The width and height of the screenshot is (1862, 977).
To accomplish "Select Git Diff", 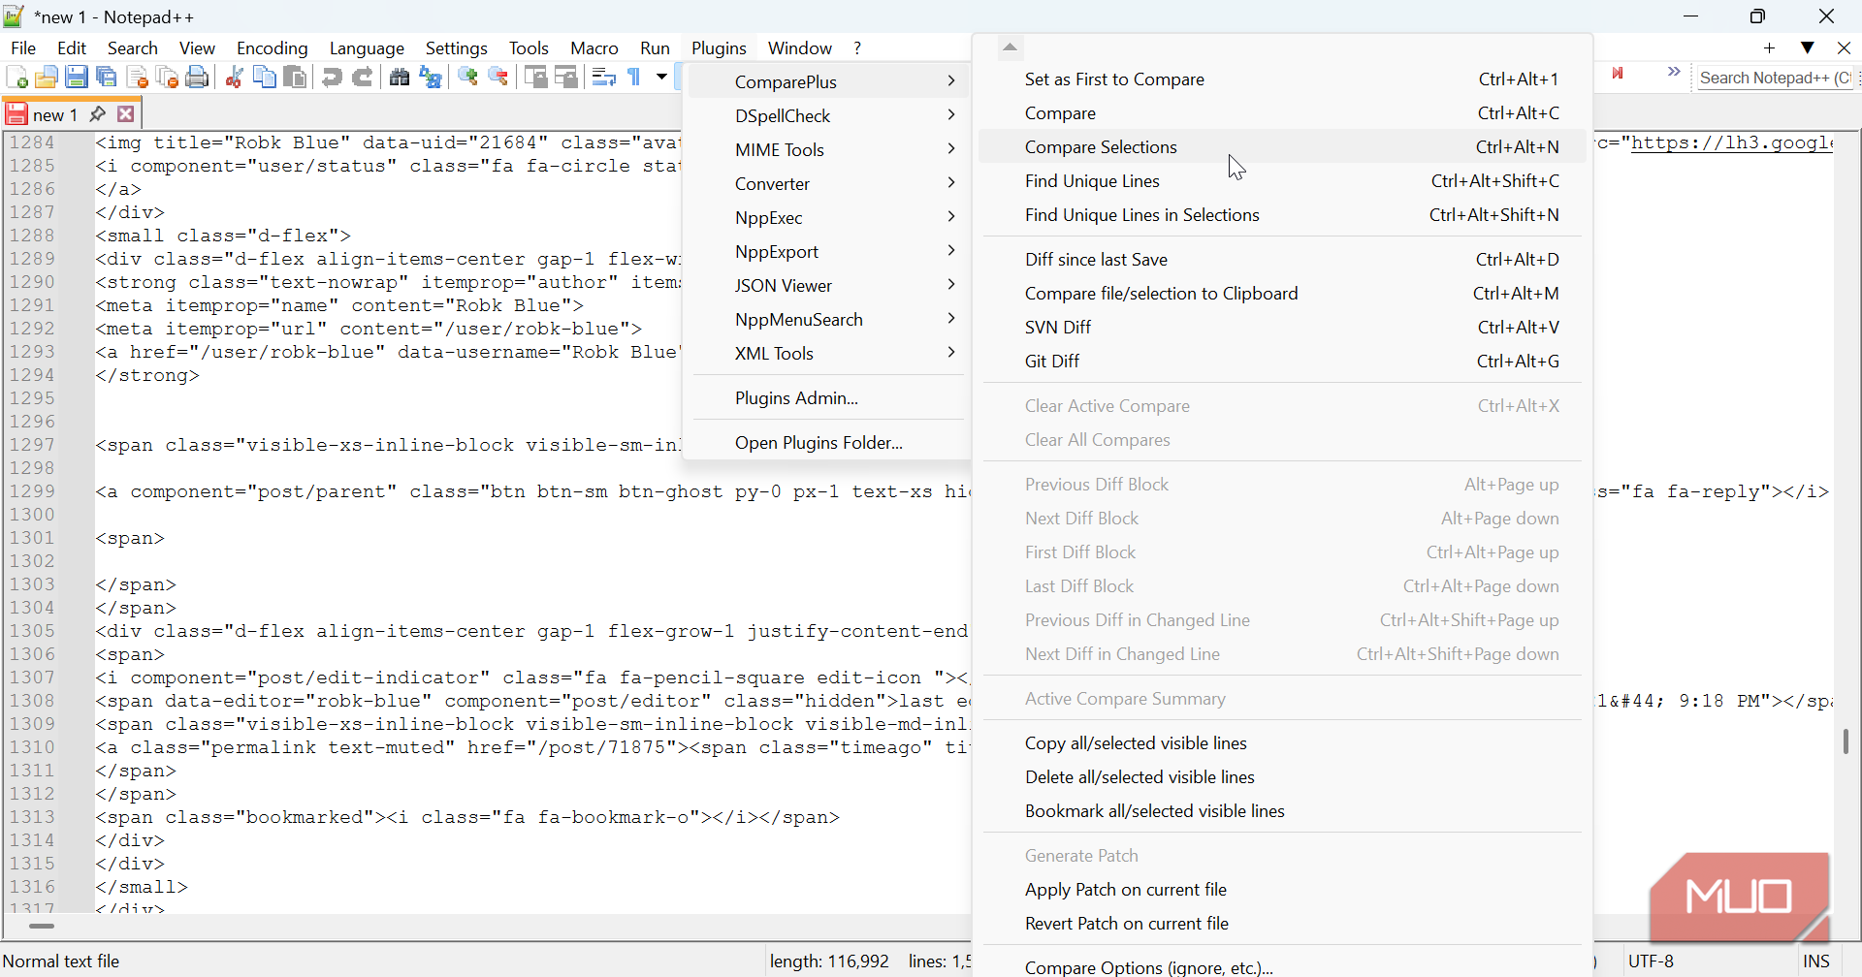I will click(x=1283, y=362).
